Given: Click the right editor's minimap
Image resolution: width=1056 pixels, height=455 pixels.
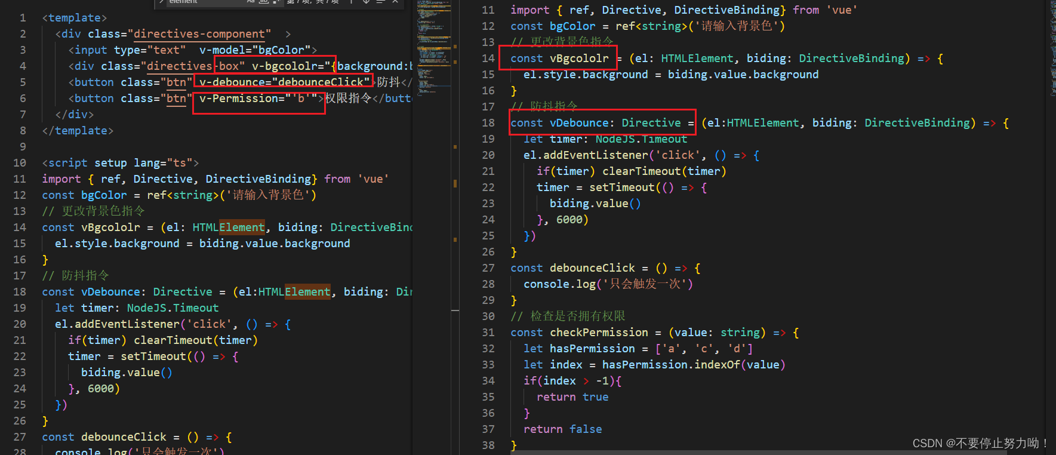Looking at the screenshot, I should (1052, 48).
